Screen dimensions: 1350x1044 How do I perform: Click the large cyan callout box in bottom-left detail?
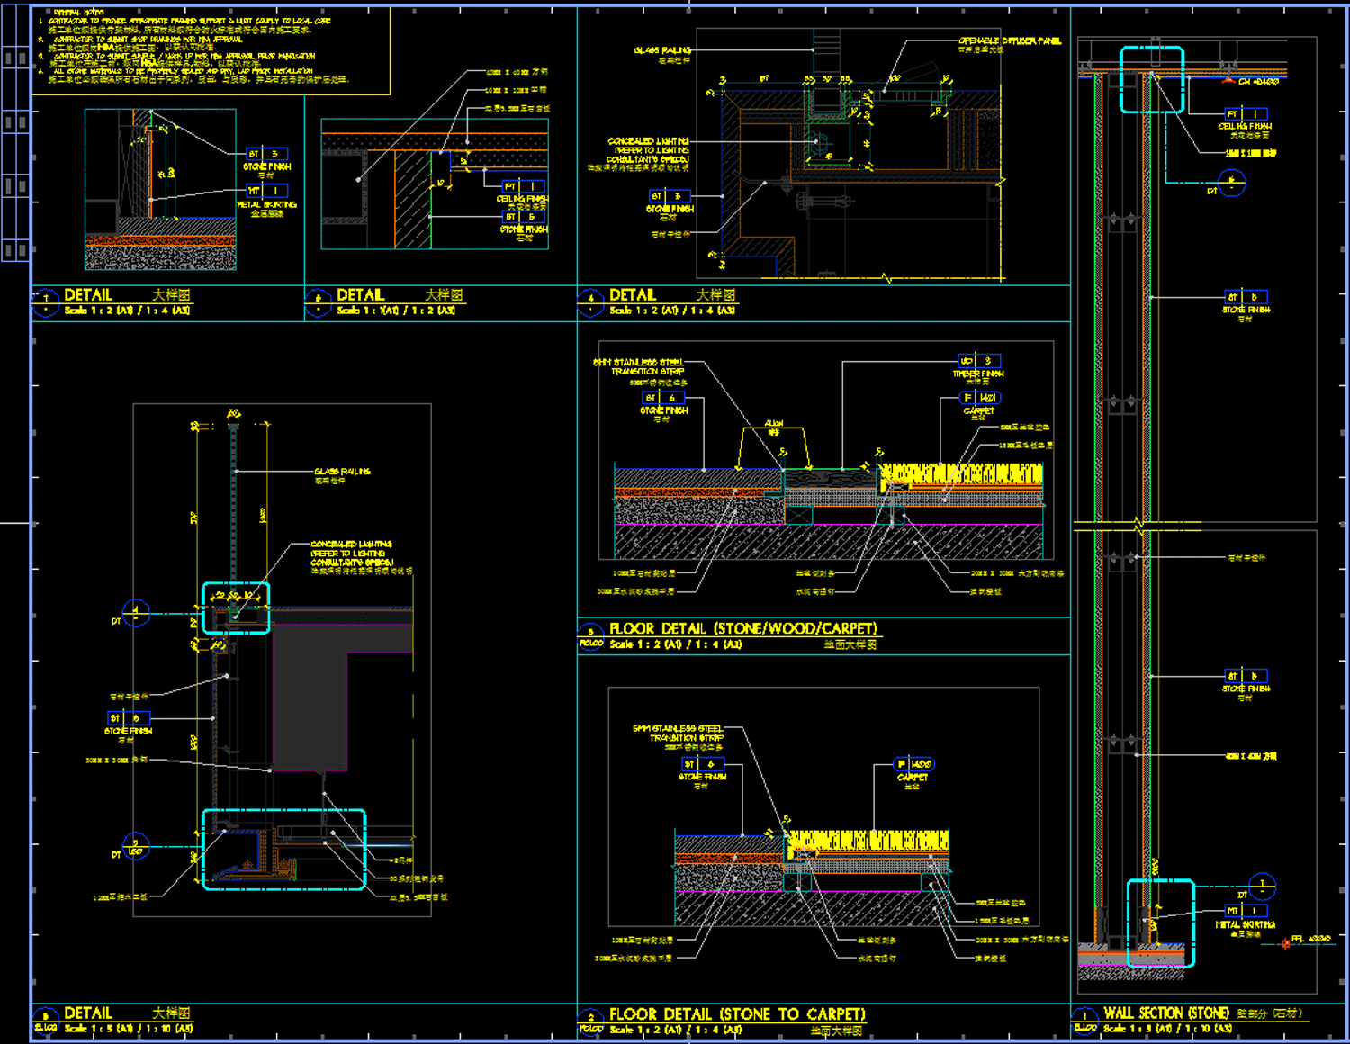pos(283,850)
